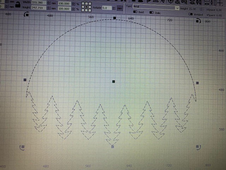Screen dimensions: 226x170
Task: Click the bottom-left rotate handle of the selection
Action: 22,148
